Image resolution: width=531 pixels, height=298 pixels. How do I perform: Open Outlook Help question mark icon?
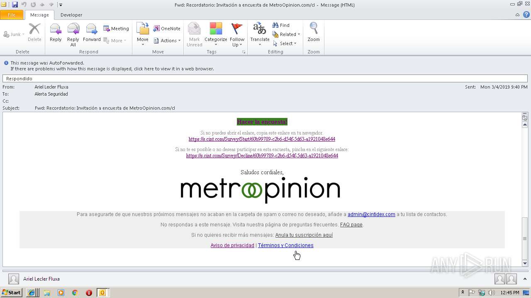tap(526, 14)
